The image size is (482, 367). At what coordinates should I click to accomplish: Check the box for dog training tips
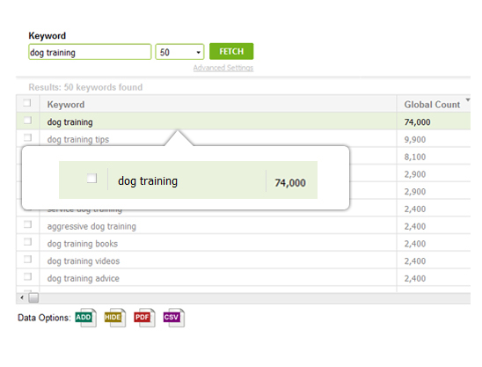tap(27, 137)
